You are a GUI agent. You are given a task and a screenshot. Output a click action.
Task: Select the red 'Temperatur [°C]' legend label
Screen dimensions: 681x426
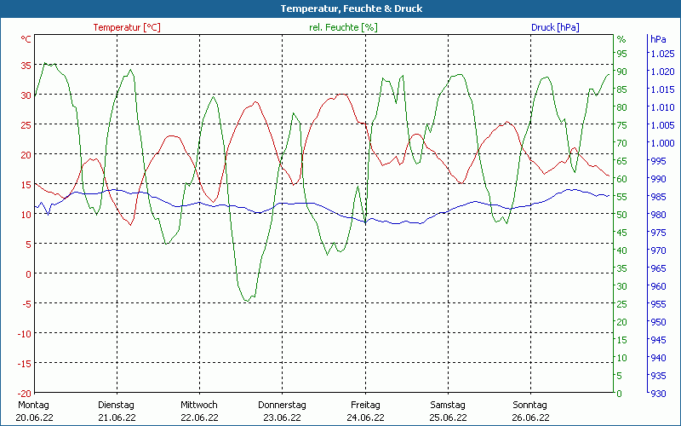pos(127,27)
